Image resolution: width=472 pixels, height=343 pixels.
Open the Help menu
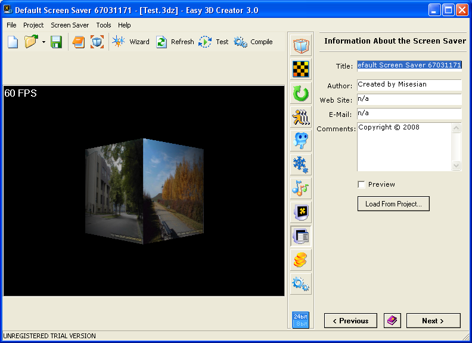(125, 25)
